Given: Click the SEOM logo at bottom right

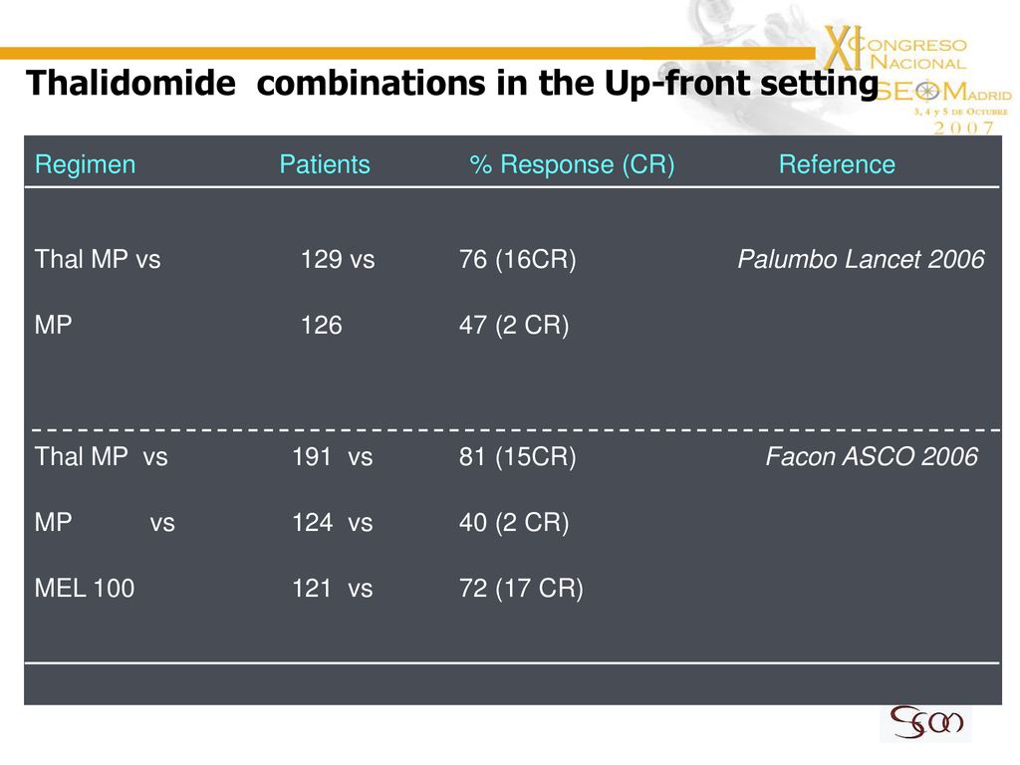Looking at the screenshot, I should pos(925,723).
